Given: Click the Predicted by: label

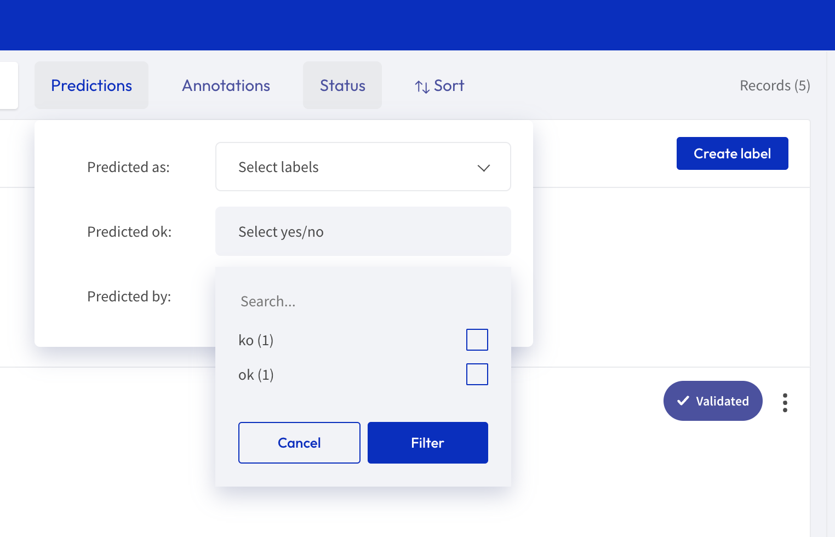Looking at the screenshot, I should 129,296.
